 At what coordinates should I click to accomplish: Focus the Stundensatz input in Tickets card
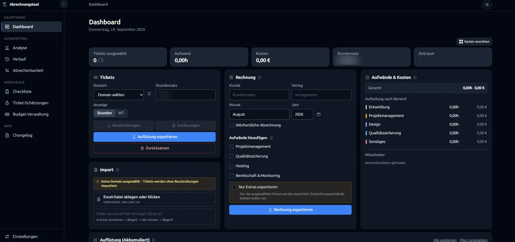(186, 95)
